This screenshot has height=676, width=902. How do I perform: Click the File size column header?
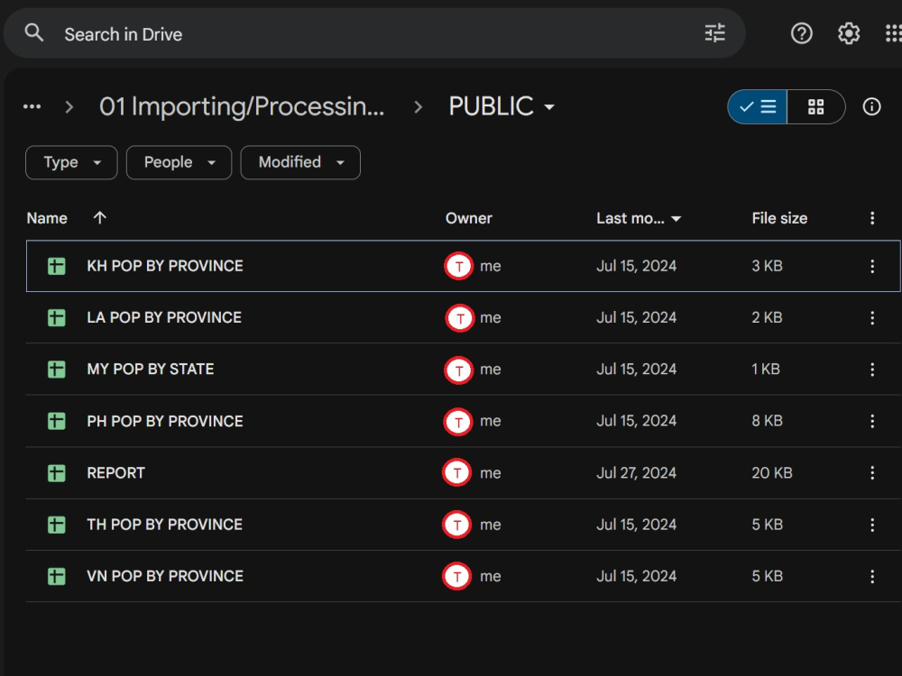tap(779, 218)
